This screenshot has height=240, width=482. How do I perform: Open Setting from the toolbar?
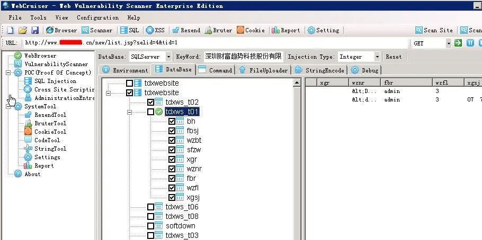pyautogui.click(x=324, y=30)
